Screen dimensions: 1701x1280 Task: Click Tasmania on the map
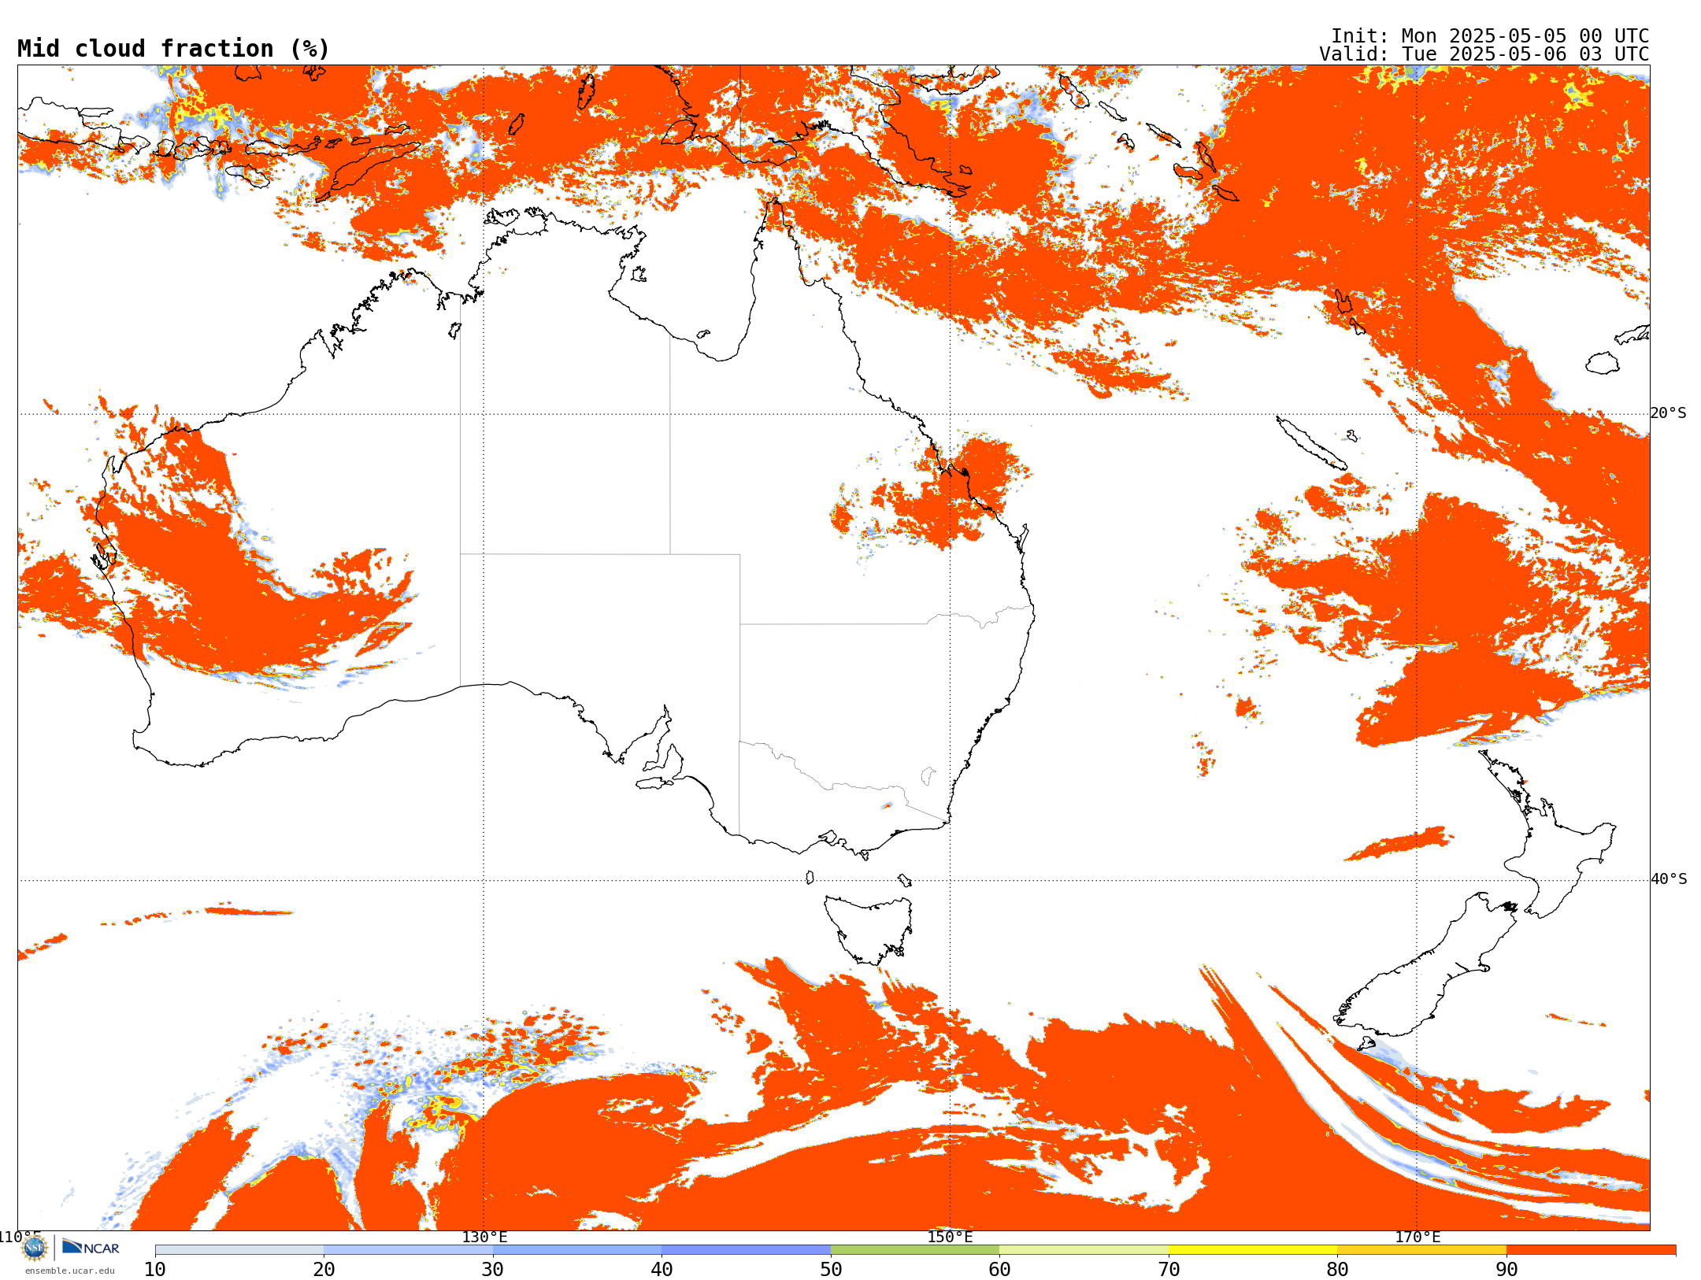point(868,929)
